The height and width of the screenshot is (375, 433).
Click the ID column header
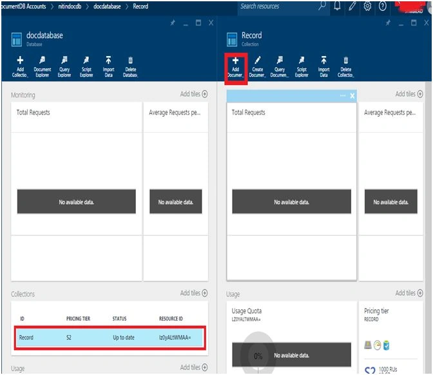pyautogui.click(x=22, y=319)
